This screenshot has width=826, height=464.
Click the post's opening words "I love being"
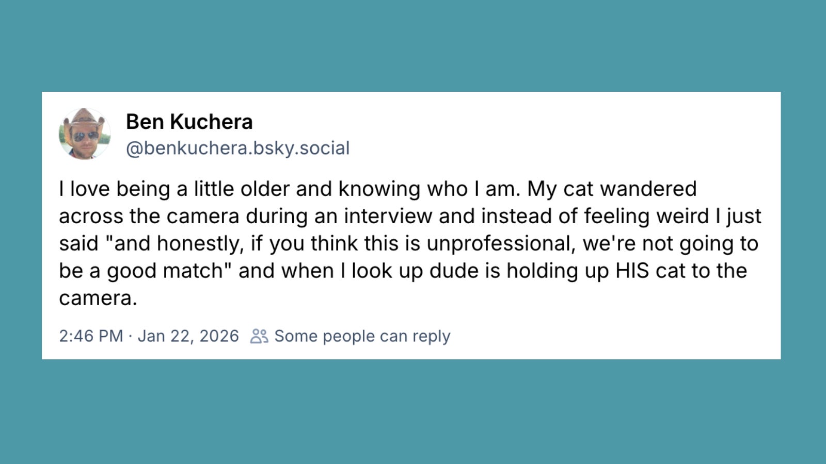pyautogui.click(x=115, y=189)
